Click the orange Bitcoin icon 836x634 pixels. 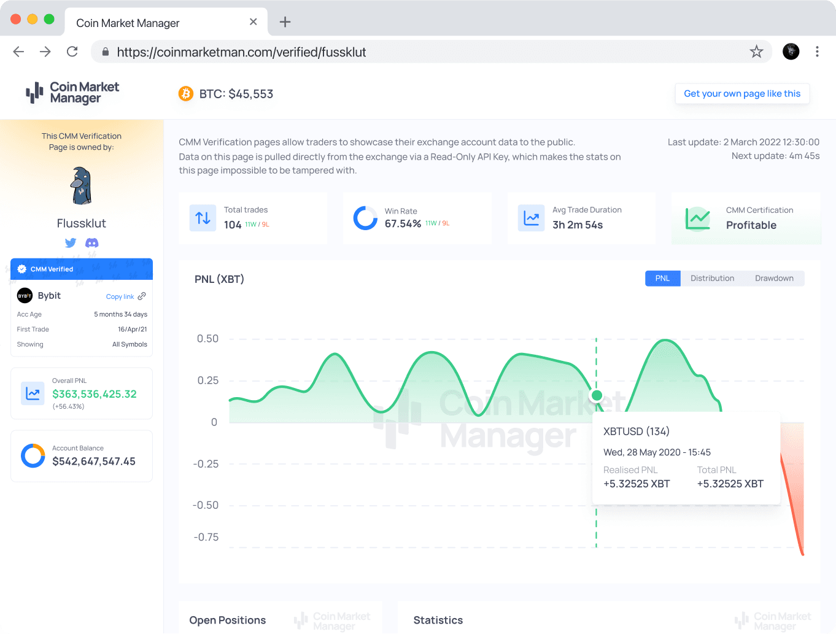pyautogui.click(x=186, y=93)
